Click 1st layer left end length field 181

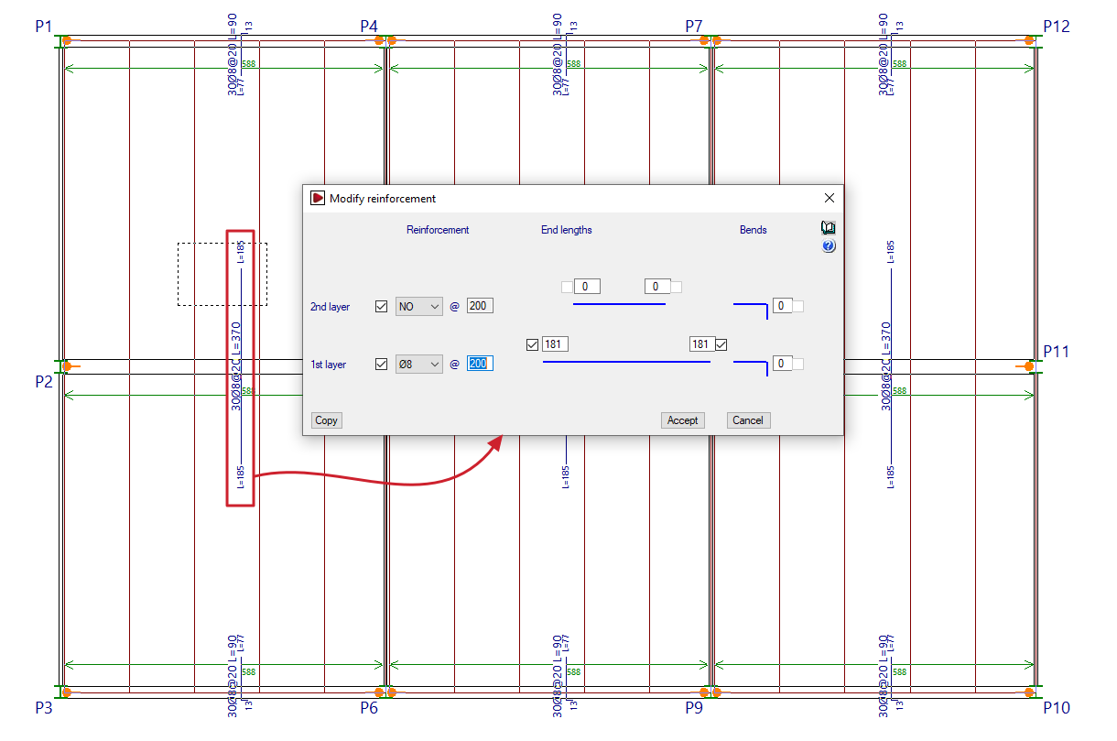(x=555, y=344)
